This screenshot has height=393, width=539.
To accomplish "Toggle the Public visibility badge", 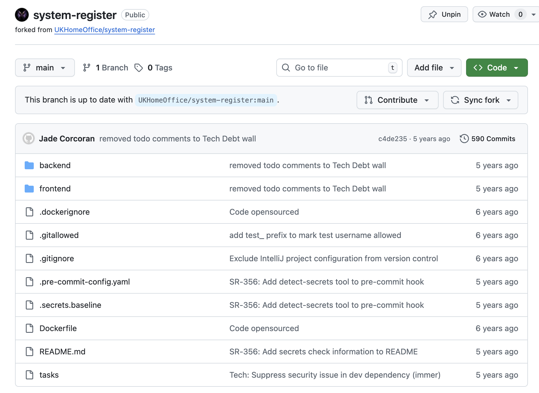I will (135, 15).
